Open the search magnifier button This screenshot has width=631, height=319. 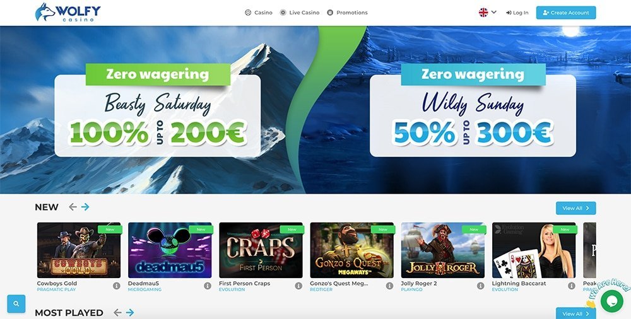coord(16,304)
